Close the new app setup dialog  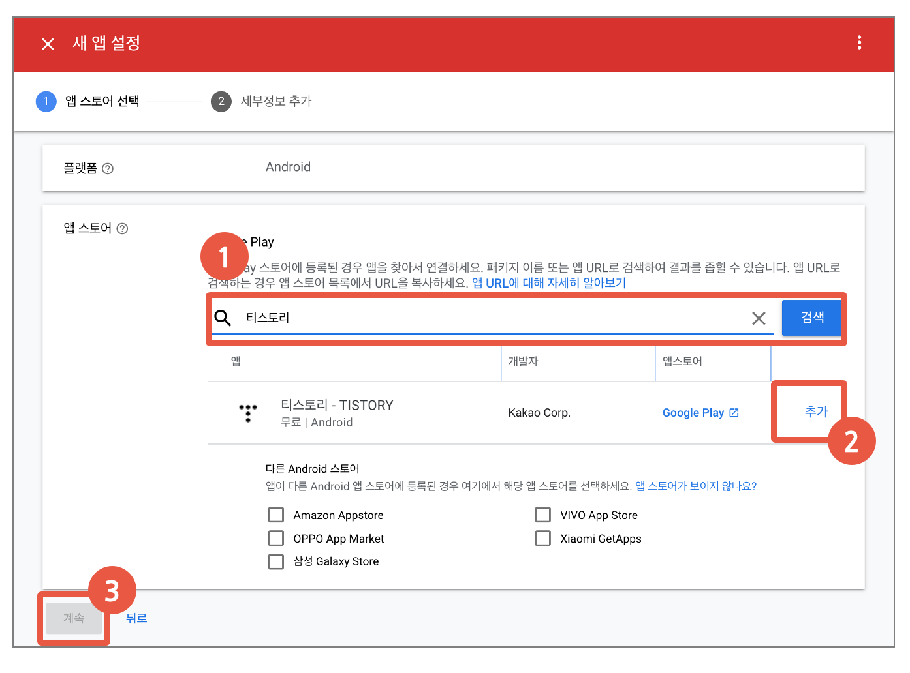[x=48, y=44]
